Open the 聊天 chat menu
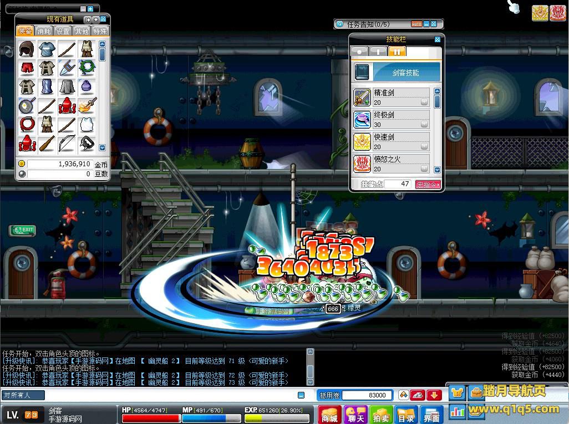This screenshot has height=424, width=569. [x=355, y=415]
